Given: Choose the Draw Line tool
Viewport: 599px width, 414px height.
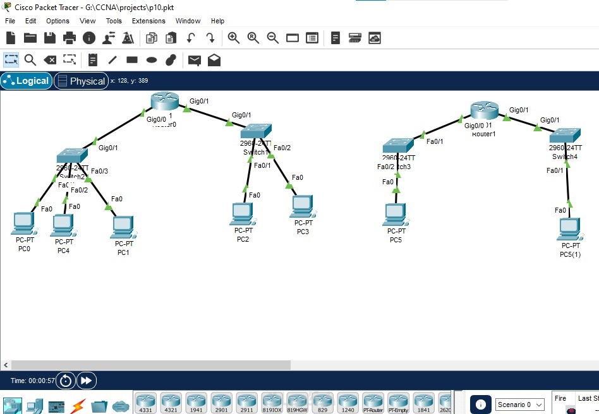Looking at the screenshot, I should pos(112,60).
